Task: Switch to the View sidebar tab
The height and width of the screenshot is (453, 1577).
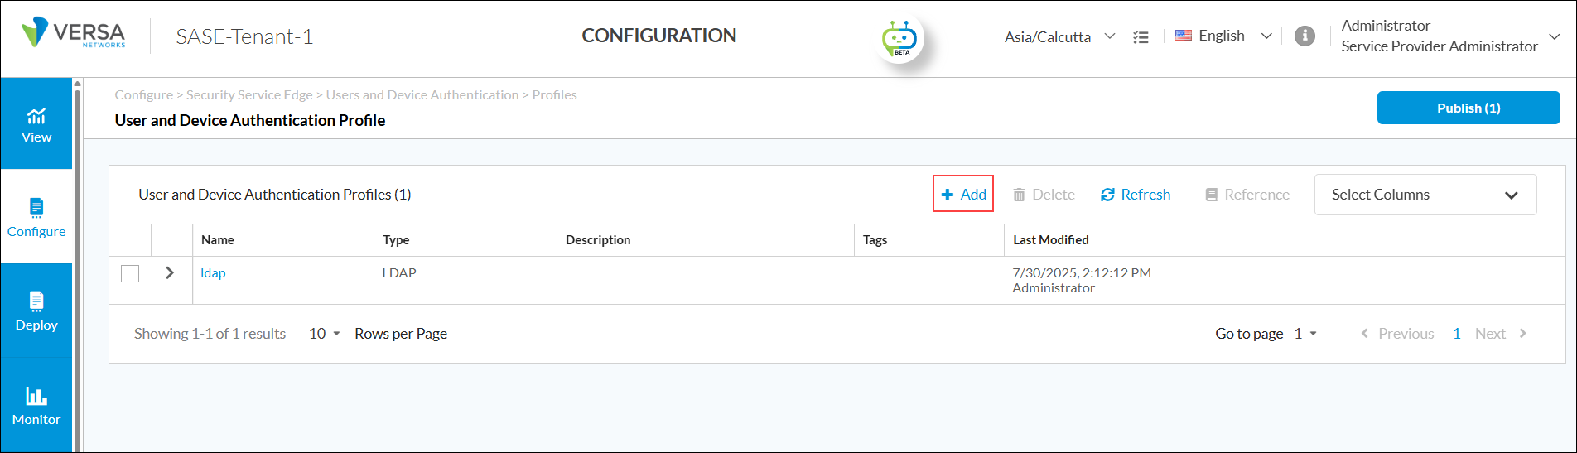Action: tap(36, 125)
